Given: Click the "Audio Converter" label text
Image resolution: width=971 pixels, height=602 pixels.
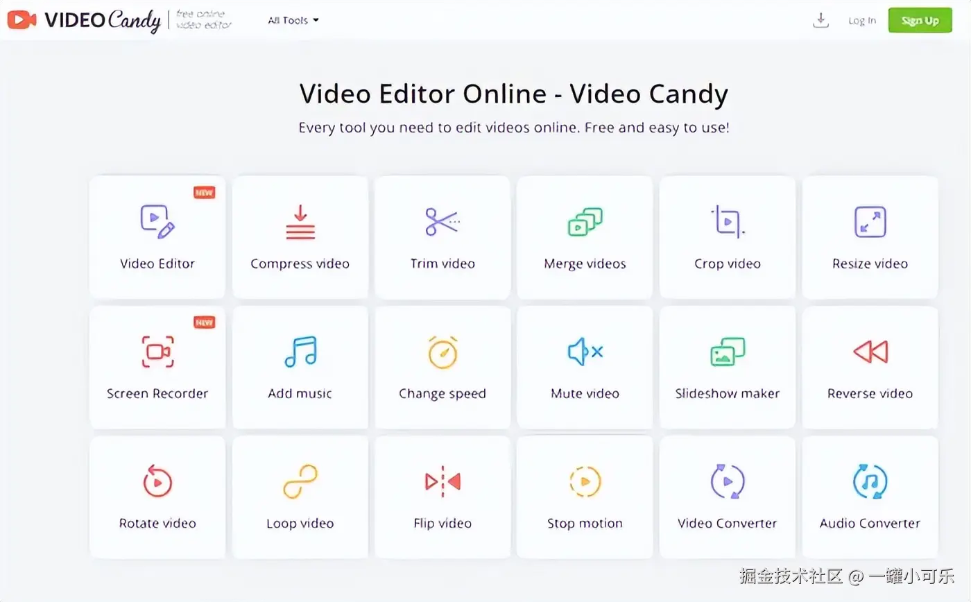Looking at the screenshot, I should pos(870,523).
